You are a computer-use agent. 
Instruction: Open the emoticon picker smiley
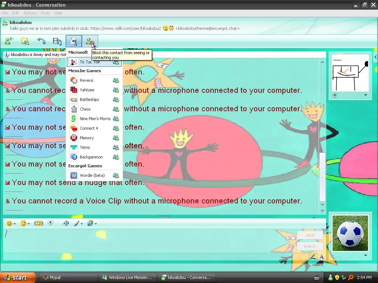click(9, 223)
